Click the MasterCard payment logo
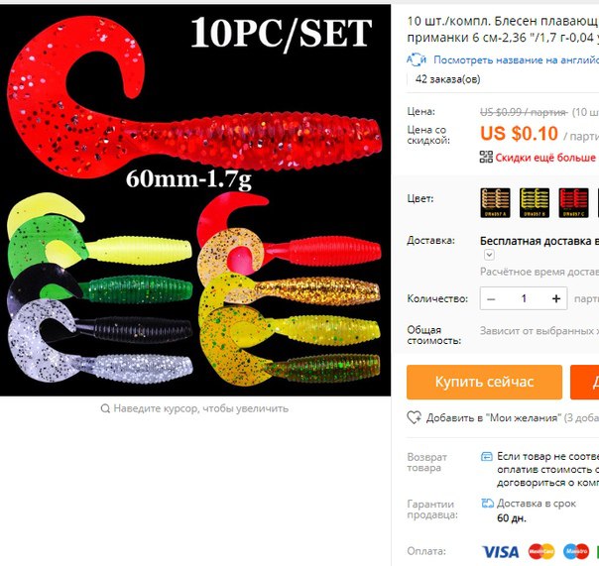This screenshot has width=599, height=566. coord(541,551)
